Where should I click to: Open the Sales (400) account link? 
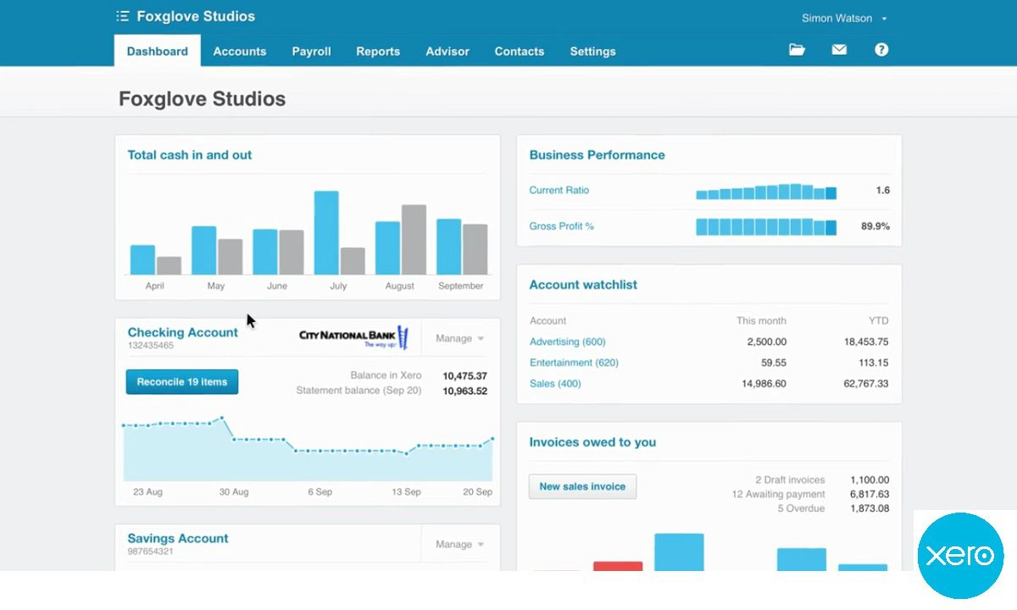coord(555,382)
